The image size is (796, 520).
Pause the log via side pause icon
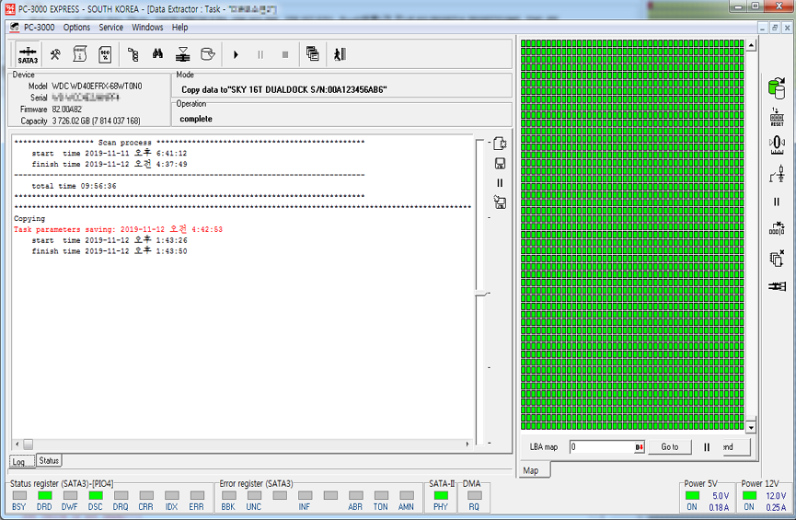click(x=500, y=183)
